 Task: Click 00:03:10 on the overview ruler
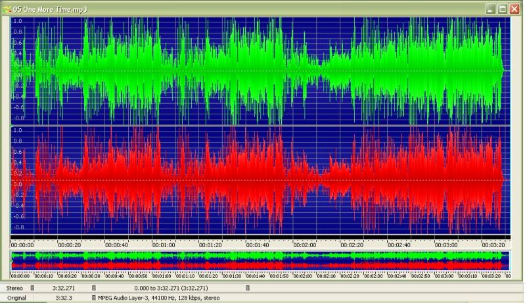468,276
